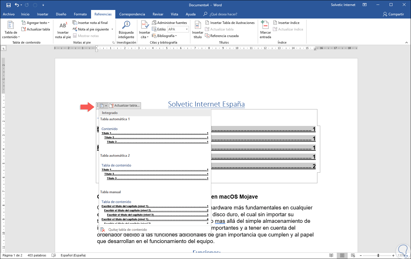Screen dimensions: 411x259
Task: Open the Vista tab
Action: pyautogui.click(x=174, y=14)
